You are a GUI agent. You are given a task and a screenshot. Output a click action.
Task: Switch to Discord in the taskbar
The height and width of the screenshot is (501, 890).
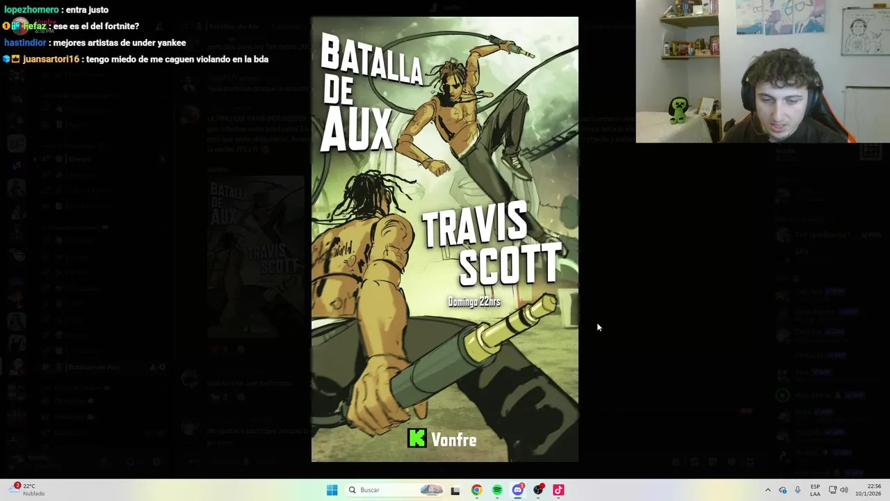pyautogui.click(x=518, y=490)
